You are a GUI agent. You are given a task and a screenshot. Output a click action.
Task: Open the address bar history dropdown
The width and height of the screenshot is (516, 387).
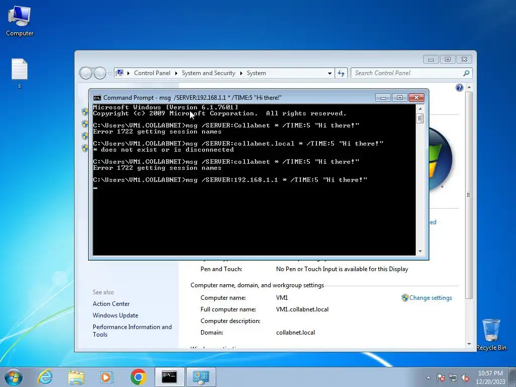click(x=330, y=74)
